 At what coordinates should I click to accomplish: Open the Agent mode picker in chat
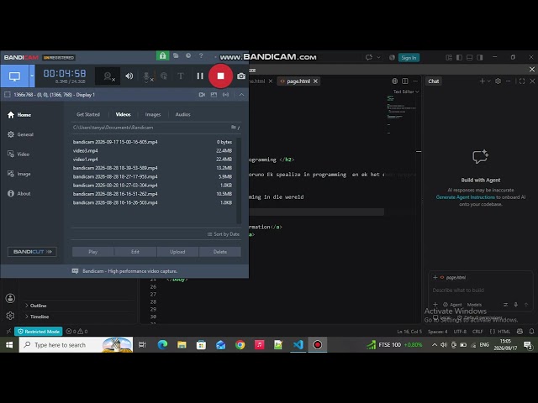point(452,305)
